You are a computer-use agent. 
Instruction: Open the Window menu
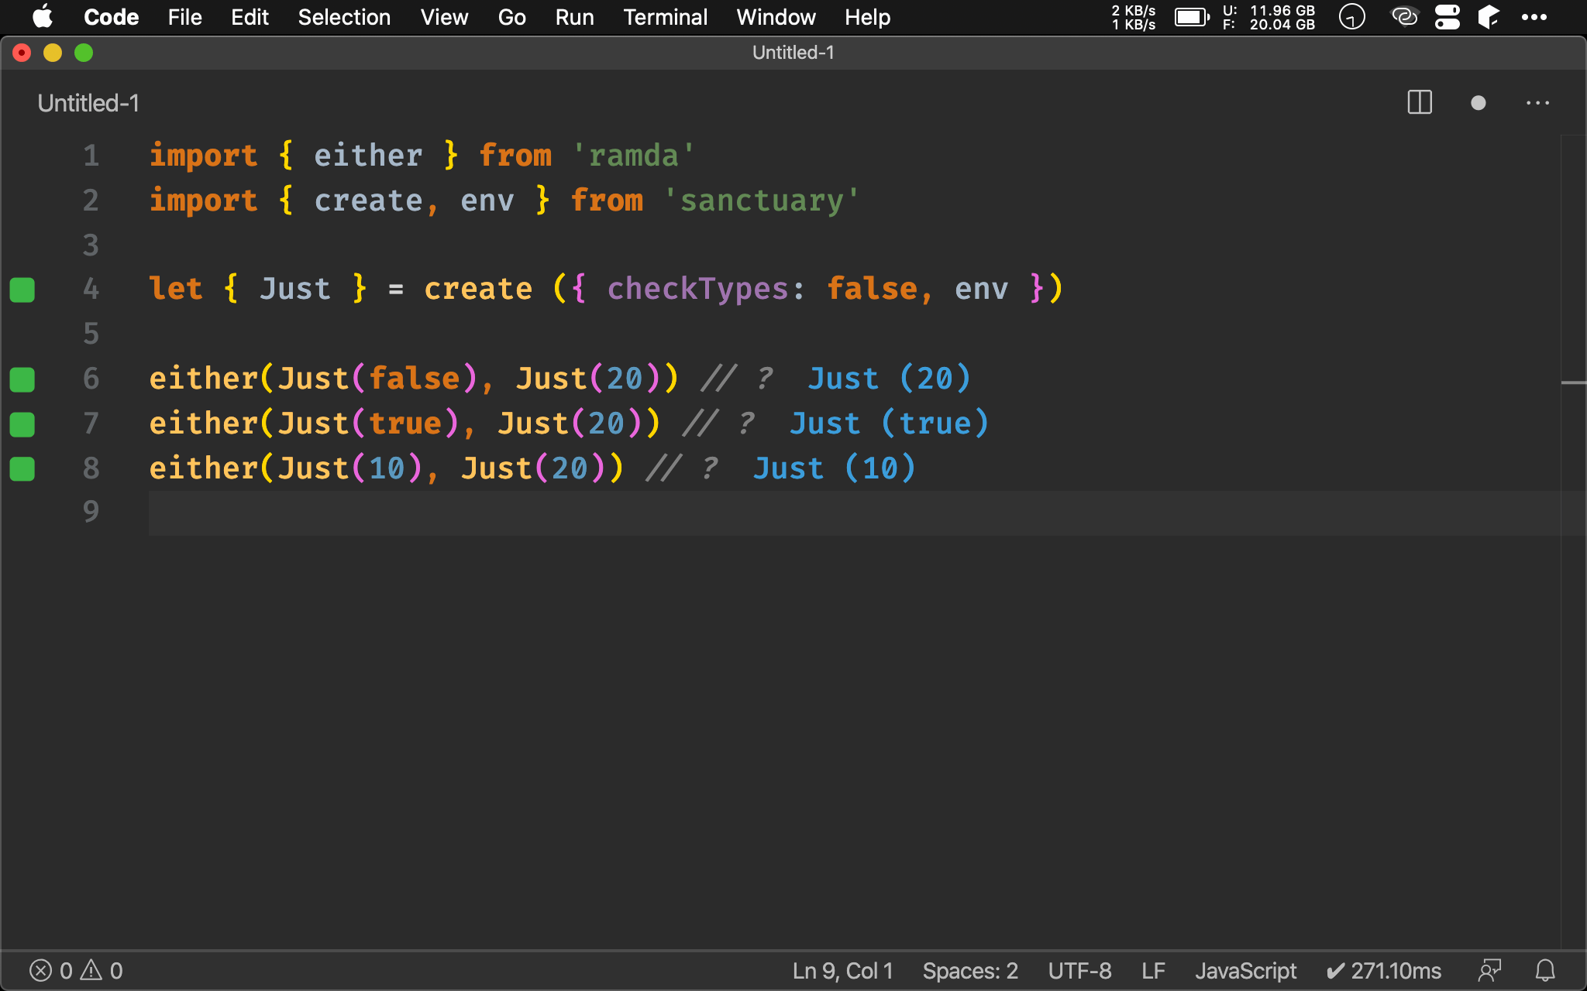click(x=776, y=17)
